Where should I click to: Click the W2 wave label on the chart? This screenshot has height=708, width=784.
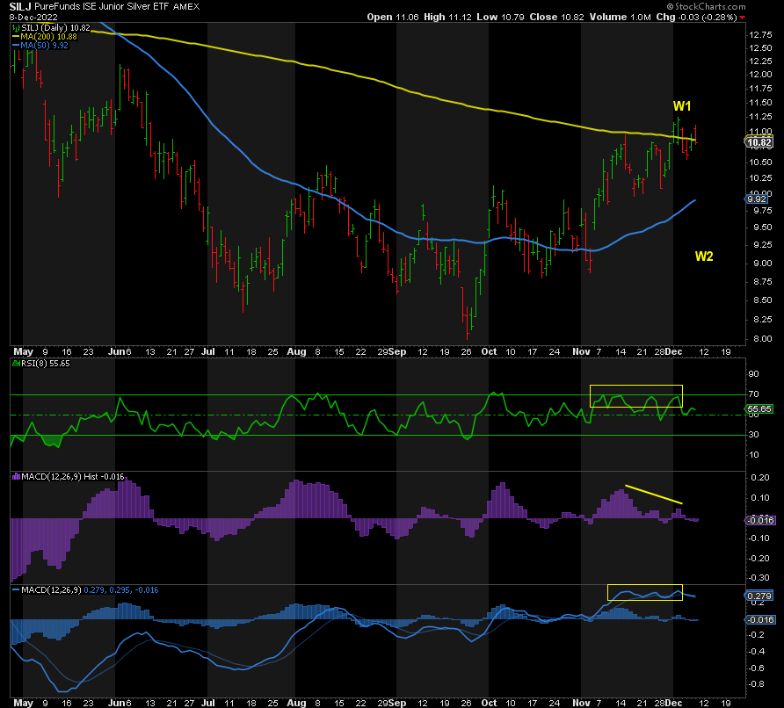pyautogui.click(x=704, y=256)
